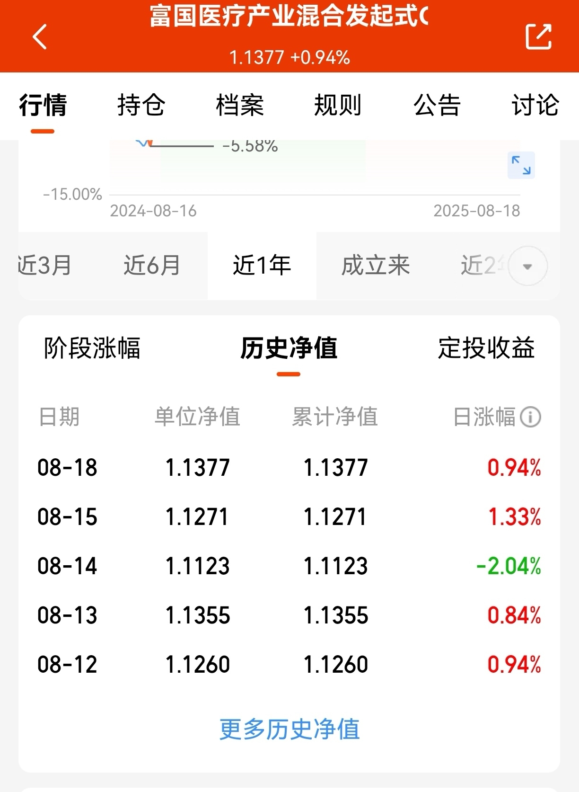This screenshot has width=579, height=792.
Task: Select the 近1年 time range
Action: [262, 265]
